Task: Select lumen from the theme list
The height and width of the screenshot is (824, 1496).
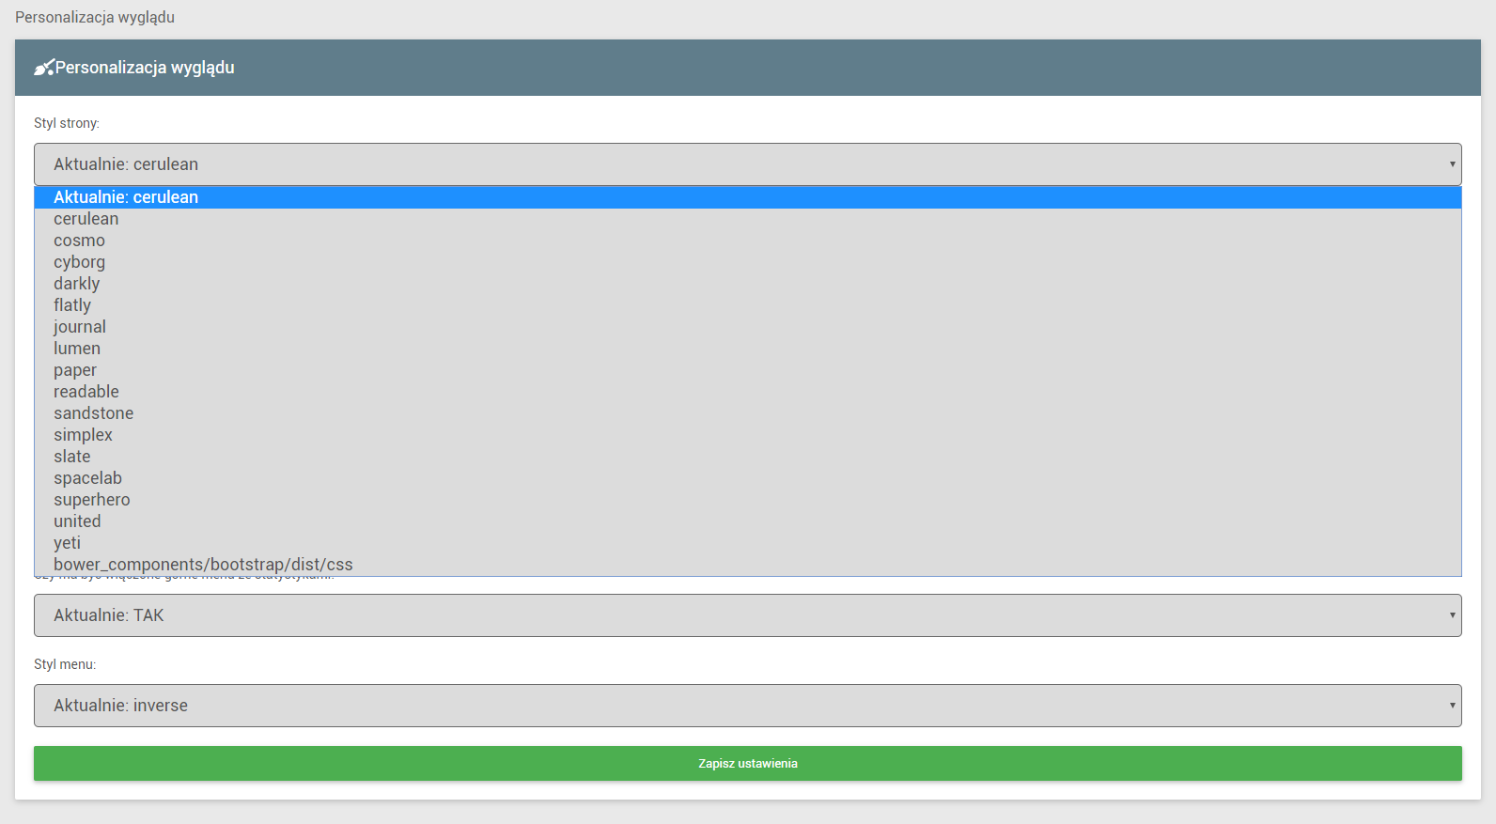Action: click(77, 349)
